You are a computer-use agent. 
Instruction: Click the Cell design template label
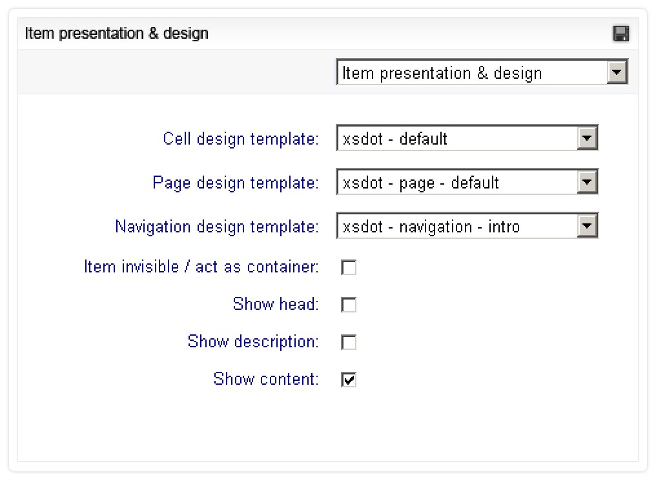[x=241, y=139]
